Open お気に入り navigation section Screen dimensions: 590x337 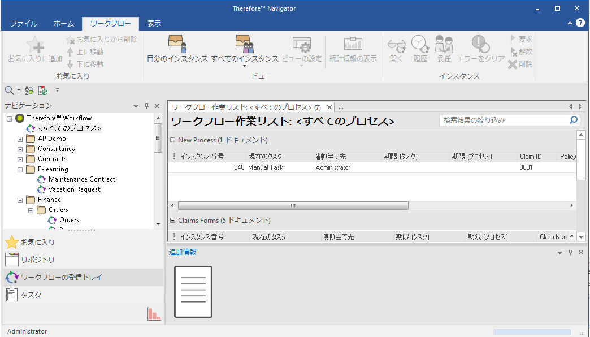click(83, 242)
